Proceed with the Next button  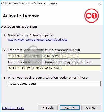click(x=70, y=108)
